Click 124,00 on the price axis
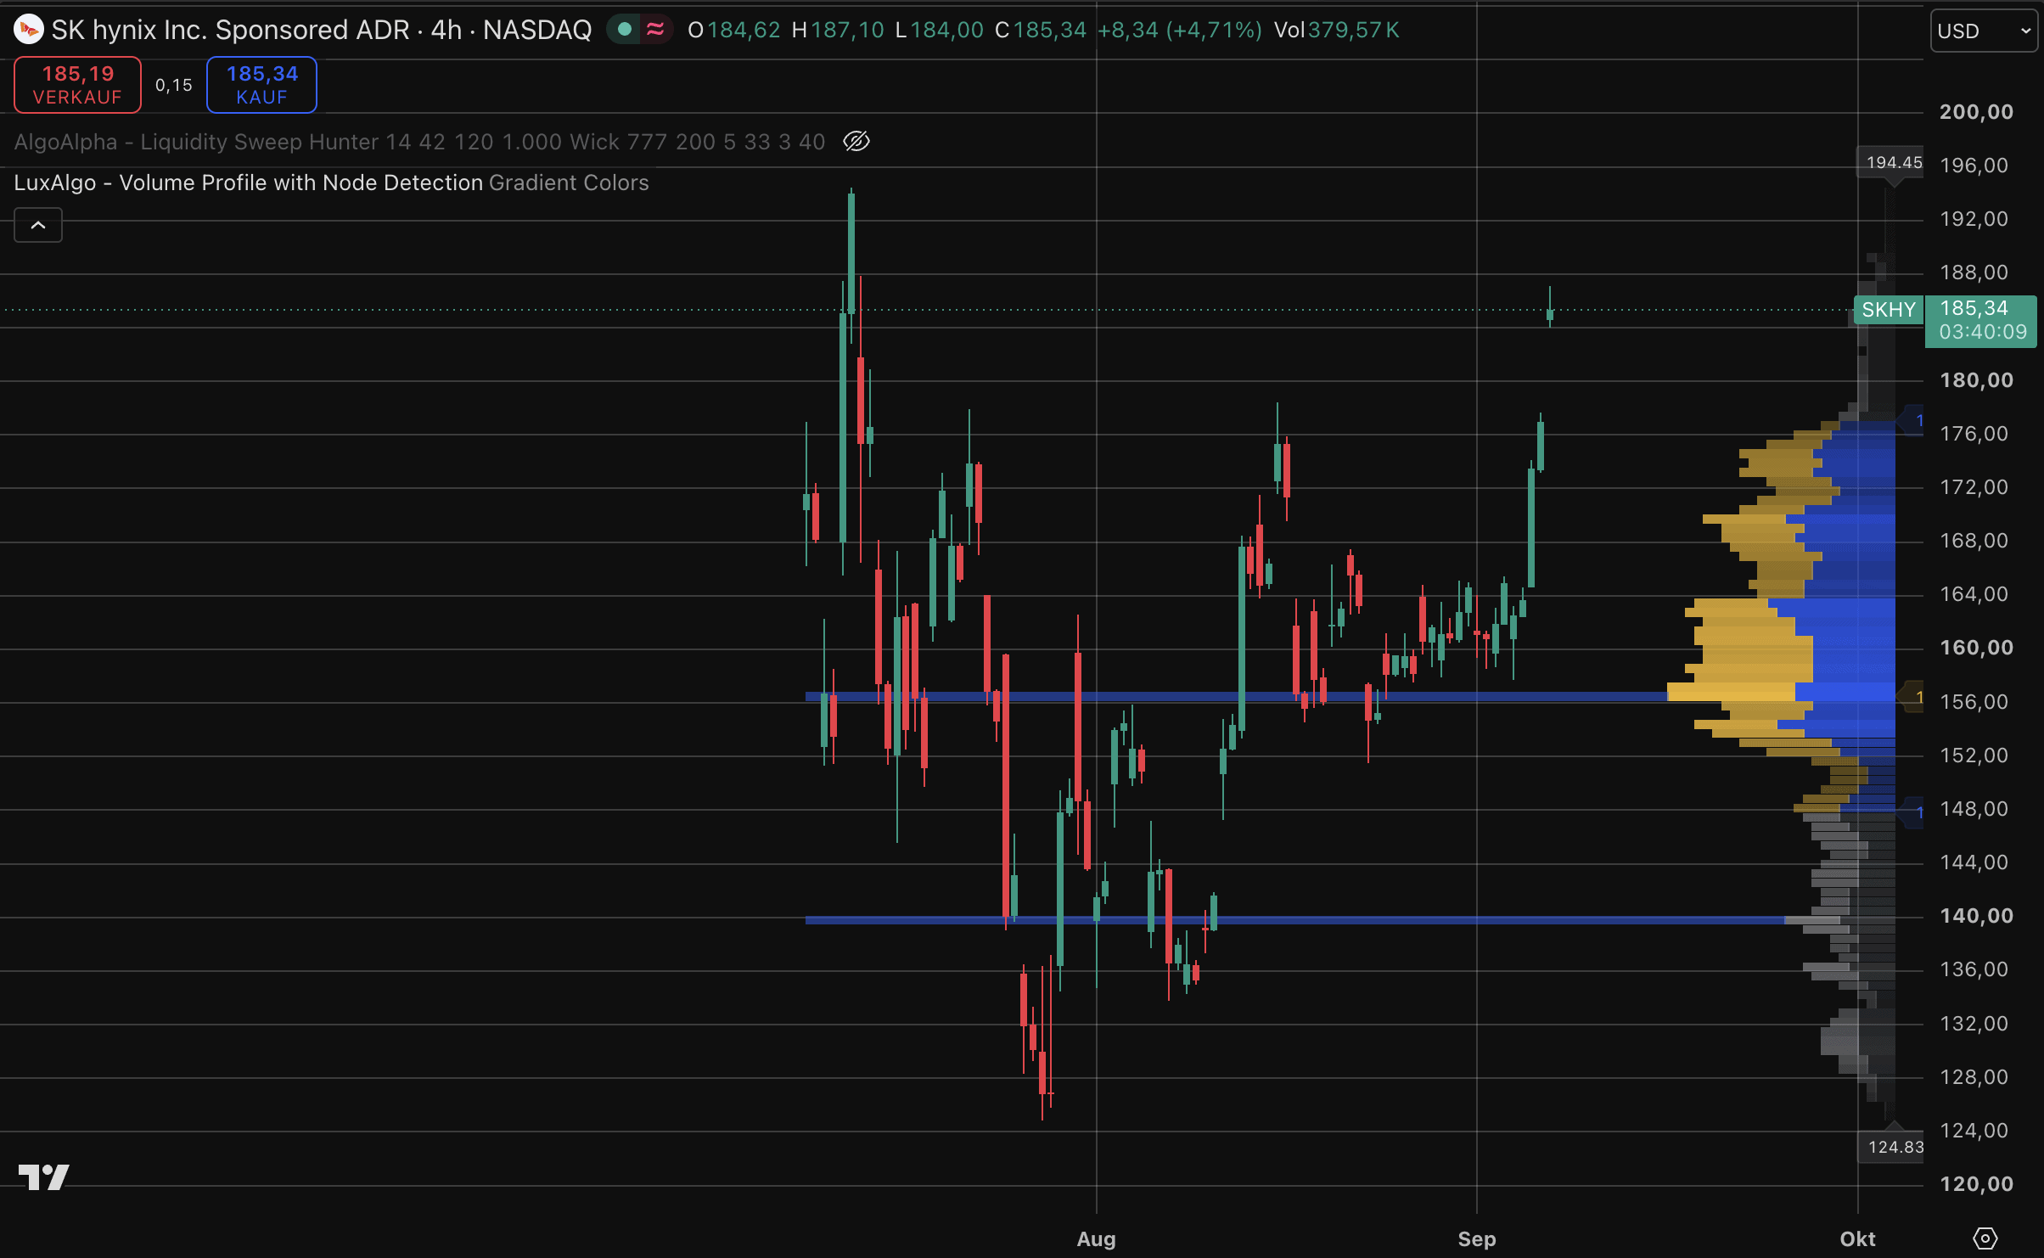2044x1258 pixels. [x=1974, y=1131]
